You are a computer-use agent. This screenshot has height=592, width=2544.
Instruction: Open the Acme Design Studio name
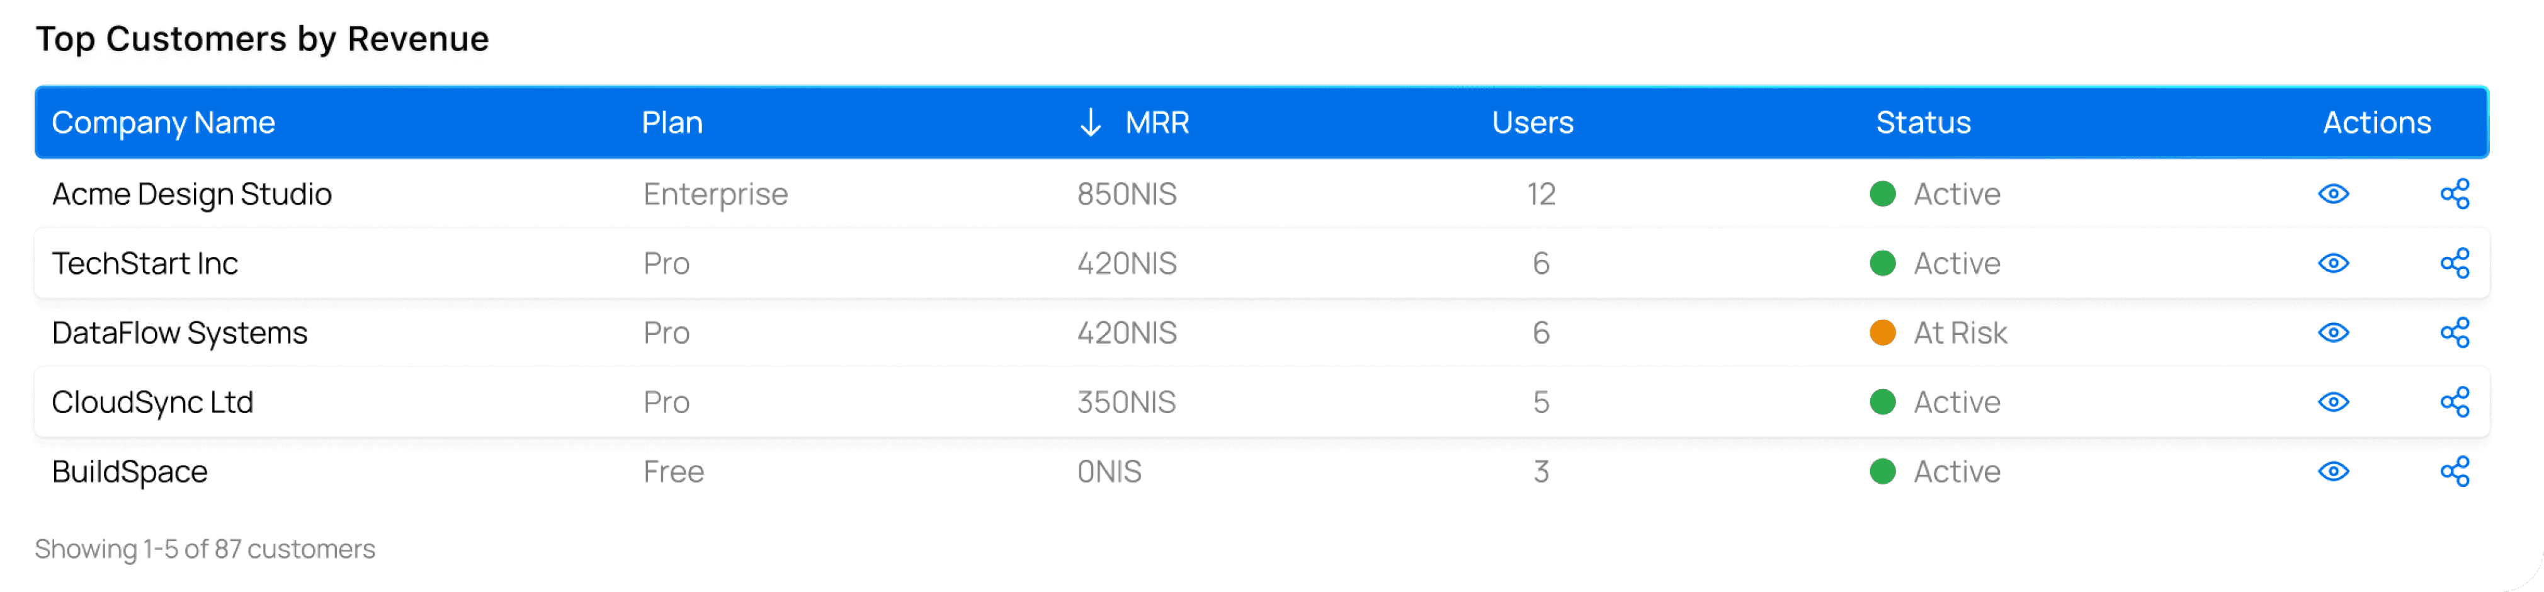(191, 195)
